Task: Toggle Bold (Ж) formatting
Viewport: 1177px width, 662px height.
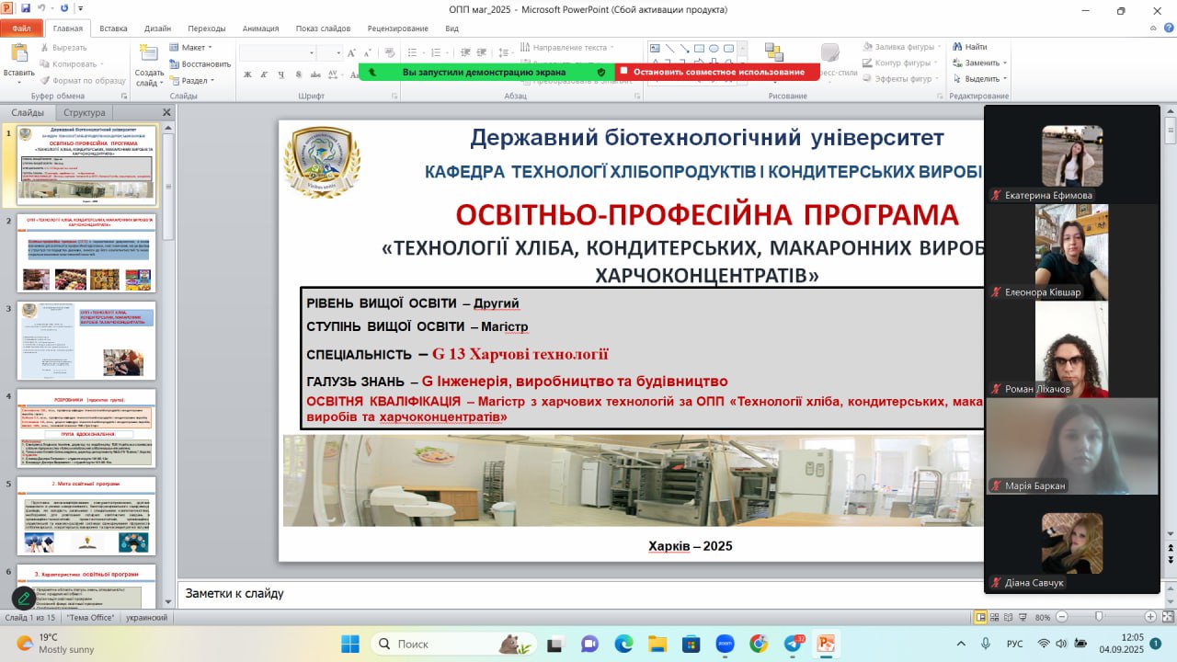Action: (x=247, y=74)
